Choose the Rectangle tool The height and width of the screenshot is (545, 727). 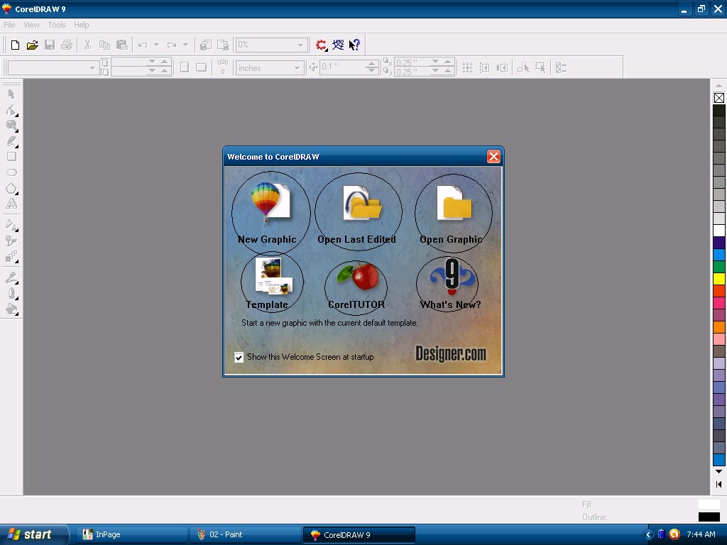11,158
